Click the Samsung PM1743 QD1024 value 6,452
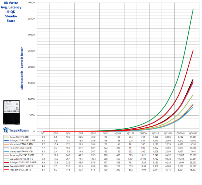Image resolution: width=202 pixels, height=185 pixels. (168, 155)
